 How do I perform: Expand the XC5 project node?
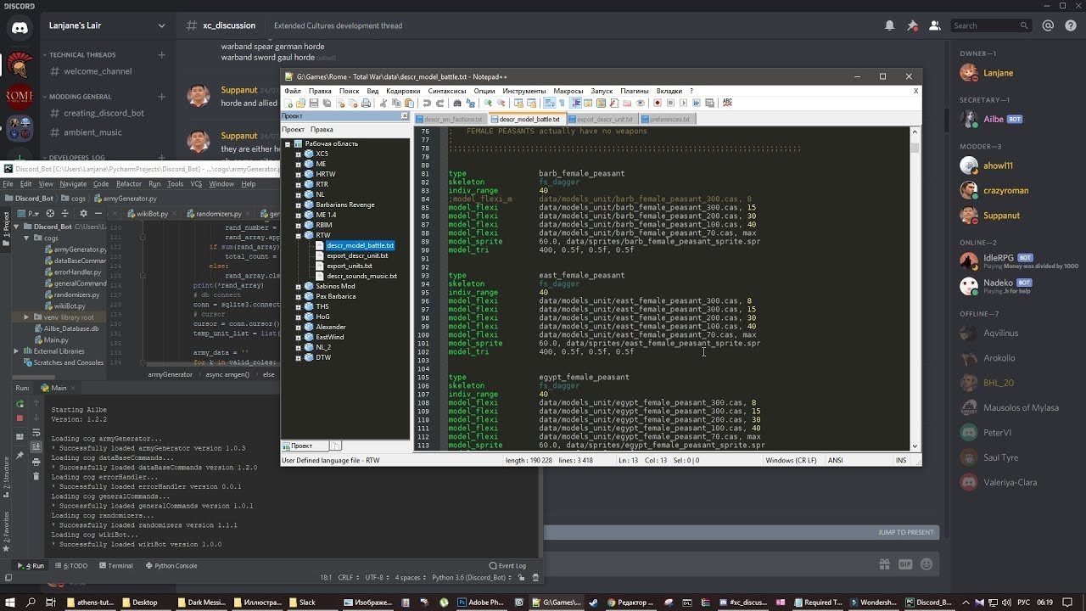[x=298, y=154]
